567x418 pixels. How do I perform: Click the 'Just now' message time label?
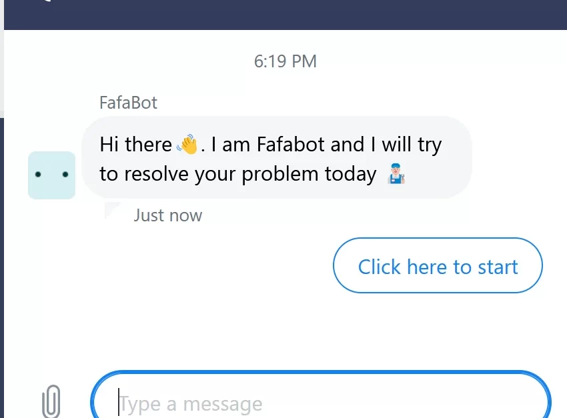(168, 215)
